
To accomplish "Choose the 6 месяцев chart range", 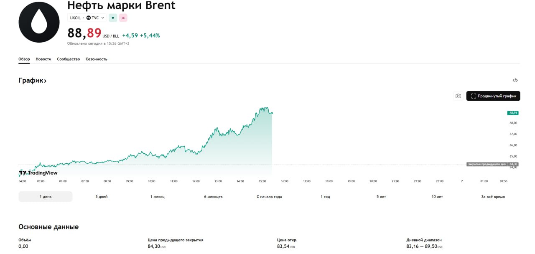I will 213,196.
